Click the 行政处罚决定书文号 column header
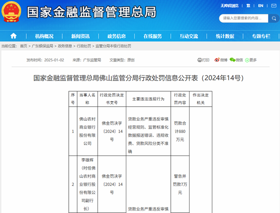The width and height of the screenshot is (280, 213). click(112, 99)
